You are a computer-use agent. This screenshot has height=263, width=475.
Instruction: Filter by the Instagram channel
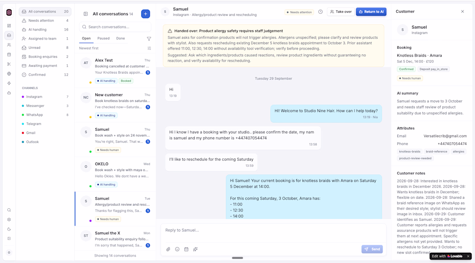point(45,97)
